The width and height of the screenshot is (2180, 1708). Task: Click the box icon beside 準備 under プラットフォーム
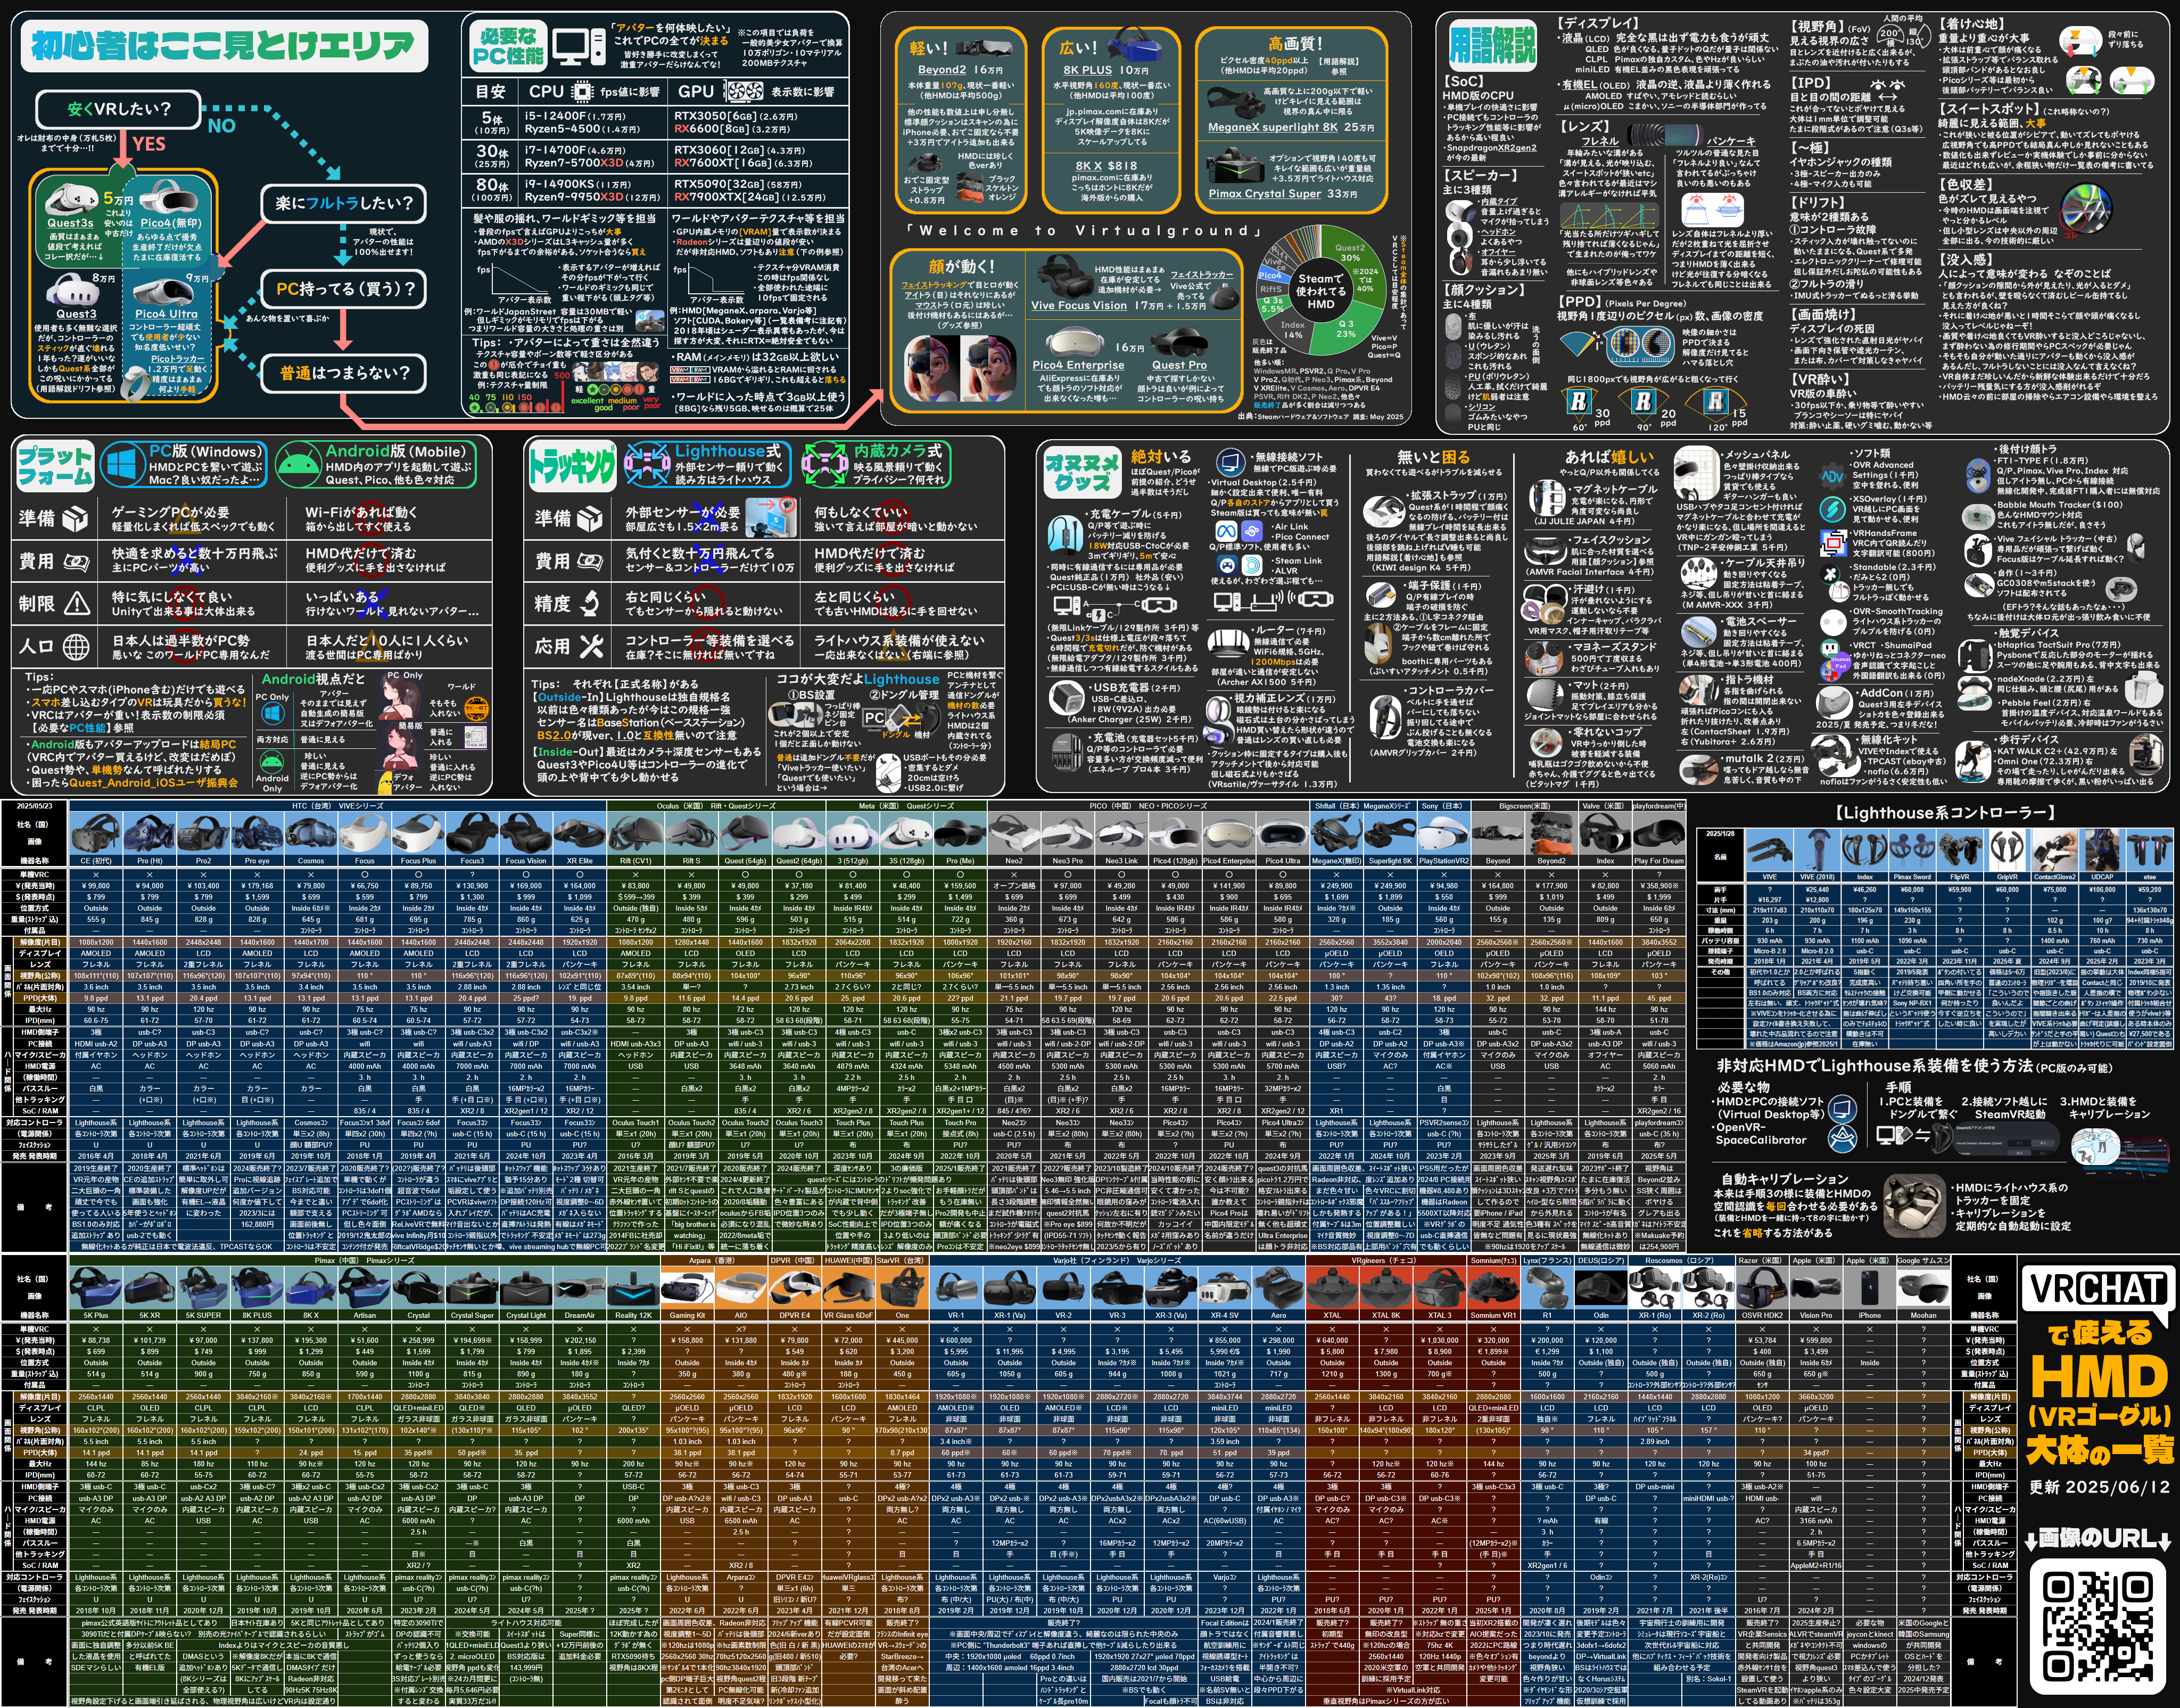[76, 518]
